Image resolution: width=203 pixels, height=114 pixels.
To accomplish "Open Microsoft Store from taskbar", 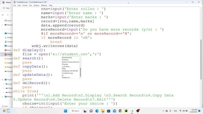I will [108, 111].
